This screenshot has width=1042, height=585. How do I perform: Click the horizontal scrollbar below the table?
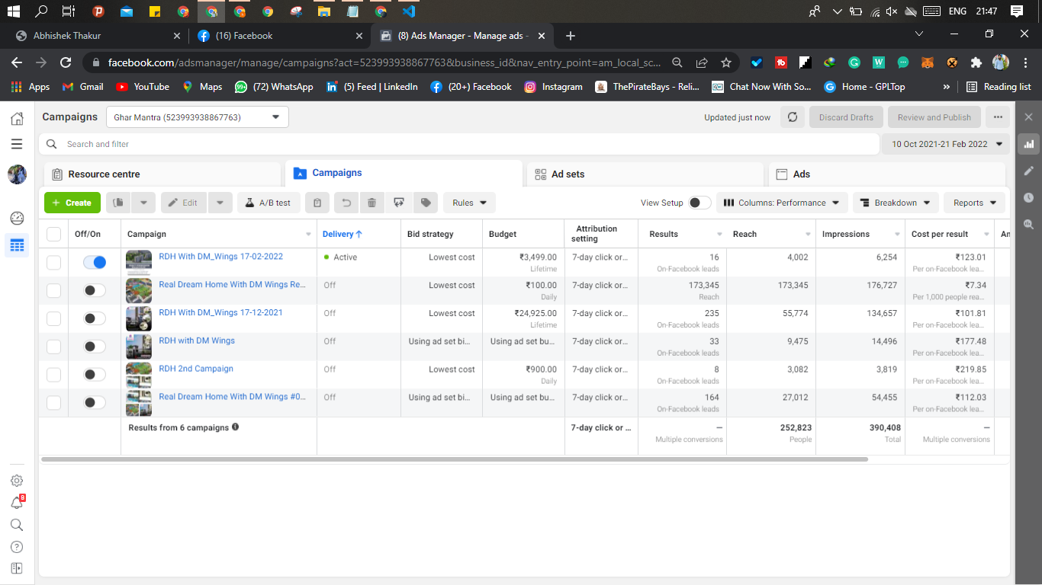coord(455,459)
